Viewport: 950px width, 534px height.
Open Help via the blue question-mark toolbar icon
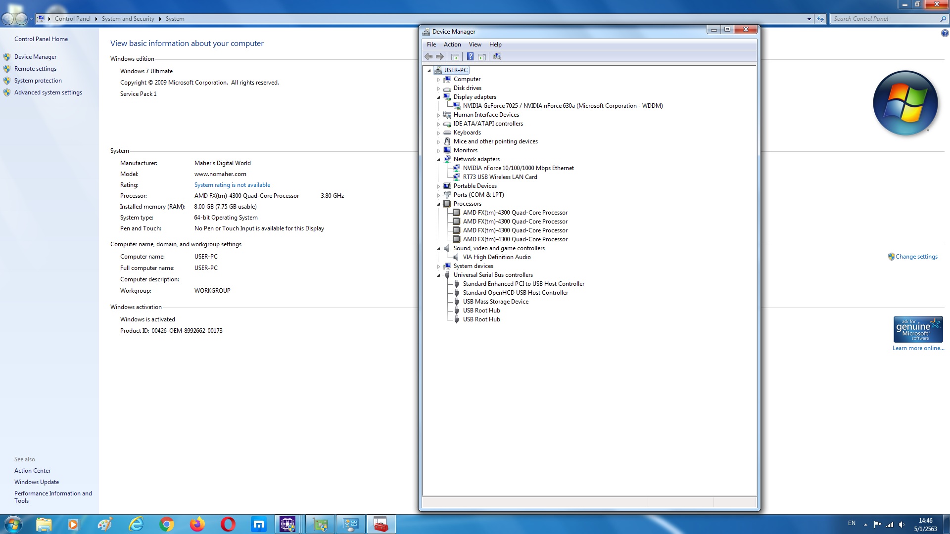point(470,57)
